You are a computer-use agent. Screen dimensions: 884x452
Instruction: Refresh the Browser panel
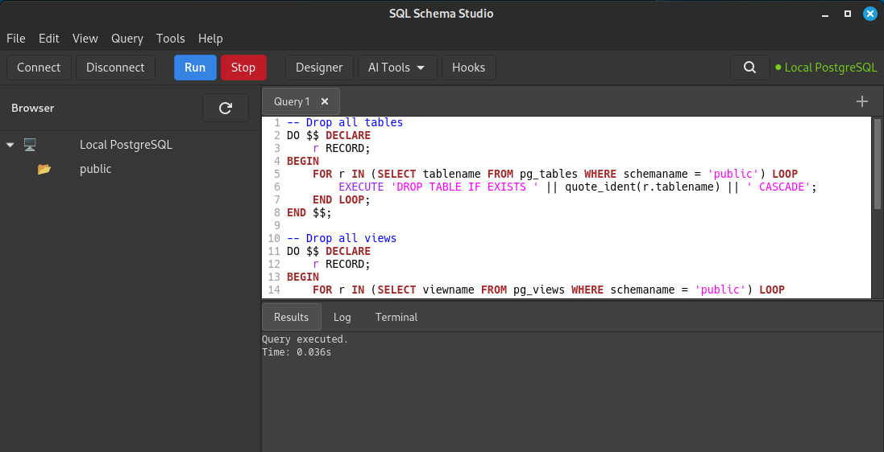click(226, 108)
